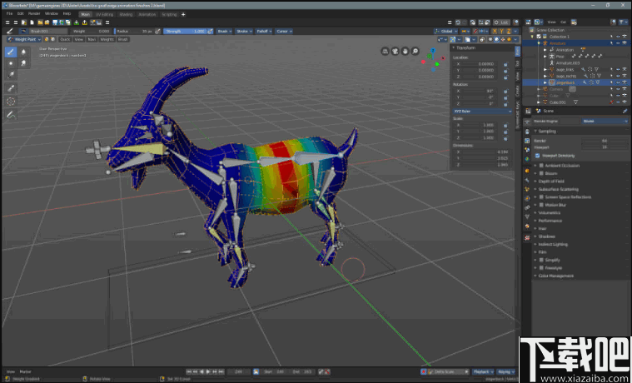Image resolution: width=632 pixels, height=383 pixels.
Task: Click the zoom magnifier gizmo in viewport
Action: pyautogui.click(x=415, y=51)
